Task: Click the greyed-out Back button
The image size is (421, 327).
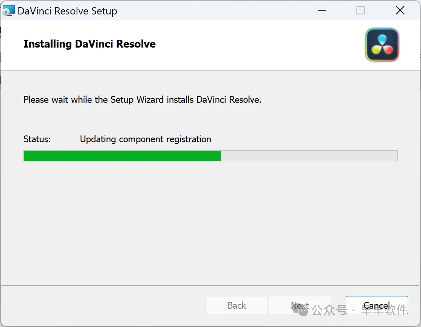Action: (236, 305)
